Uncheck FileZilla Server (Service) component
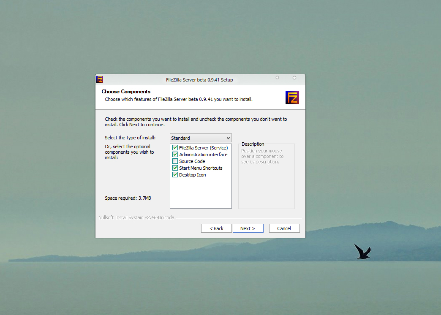Screen dimensions: 441x315 175,148
